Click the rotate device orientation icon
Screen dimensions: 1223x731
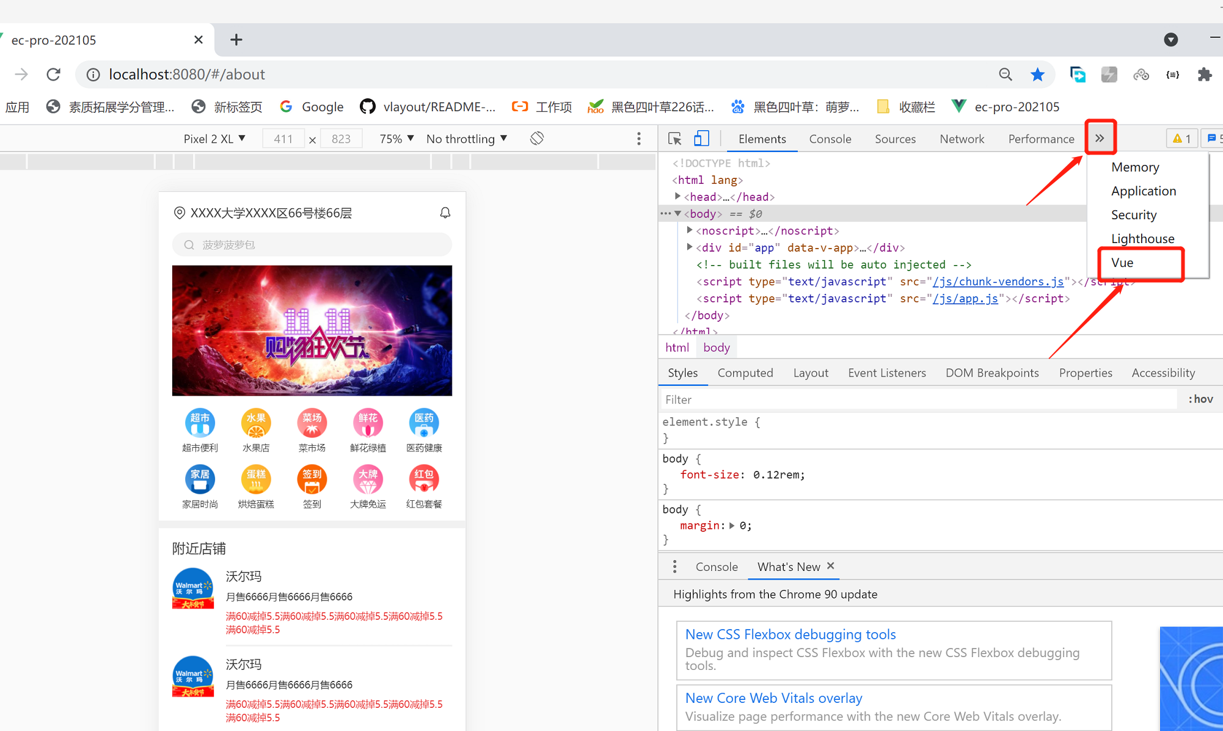(537, 139)
